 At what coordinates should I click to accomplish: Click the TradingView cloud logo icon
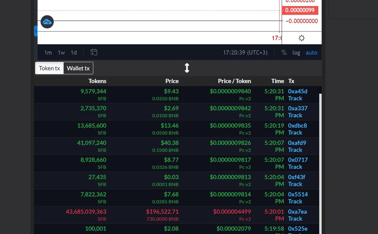pos(47,22)
